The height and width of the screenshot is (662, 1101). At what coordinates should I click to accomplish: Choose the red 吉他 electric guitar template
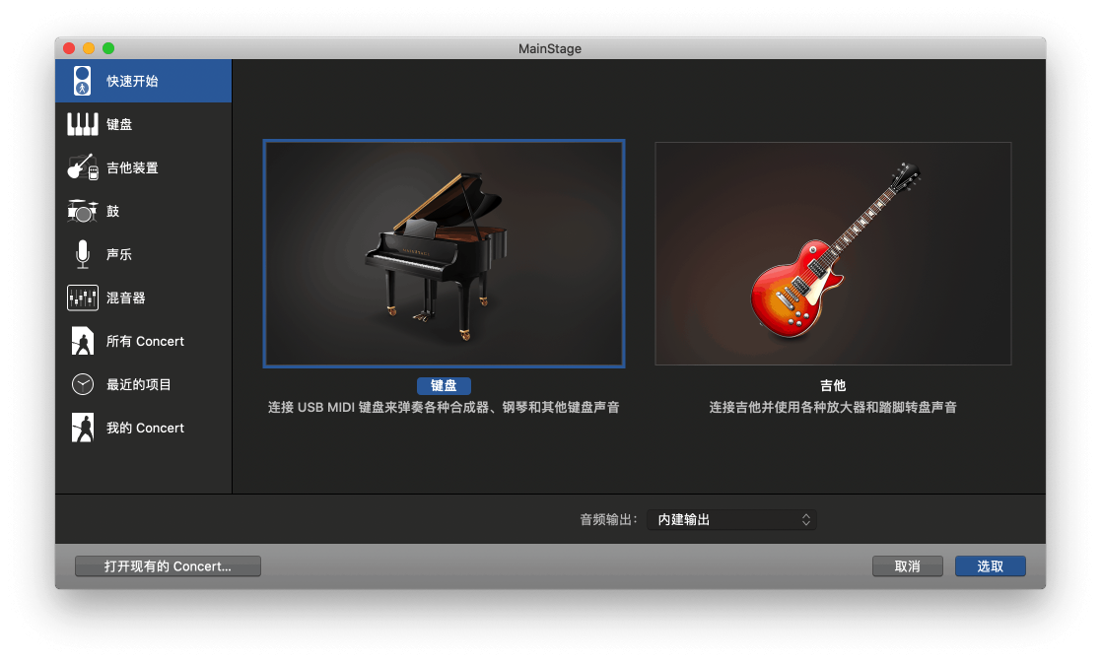[x=833, y=252]
